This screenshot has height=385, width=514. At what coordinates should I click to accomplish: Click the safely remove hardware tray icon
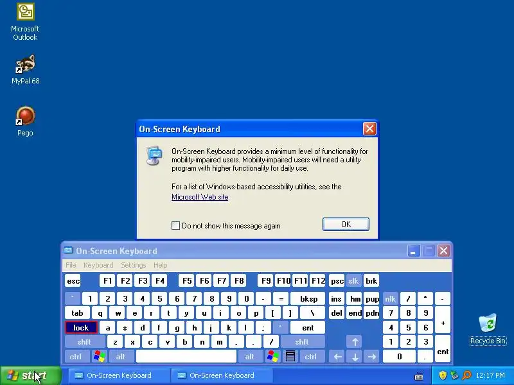click(x=454, y=375)
